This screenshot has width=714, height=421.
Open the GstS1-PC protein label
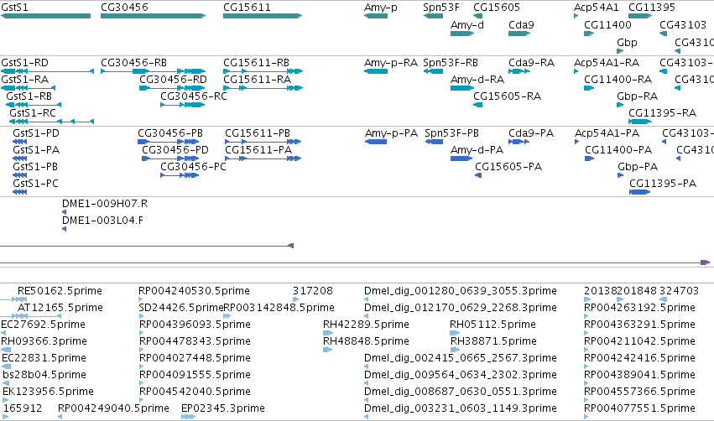tap(35, 184)
